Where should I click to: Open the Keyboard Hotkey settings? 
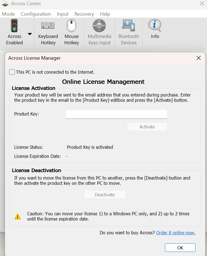click(x=48, y=32)
